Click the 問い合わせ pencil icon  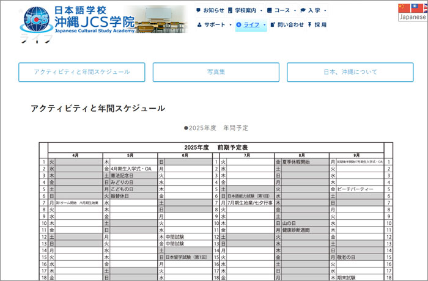[272, 25]
